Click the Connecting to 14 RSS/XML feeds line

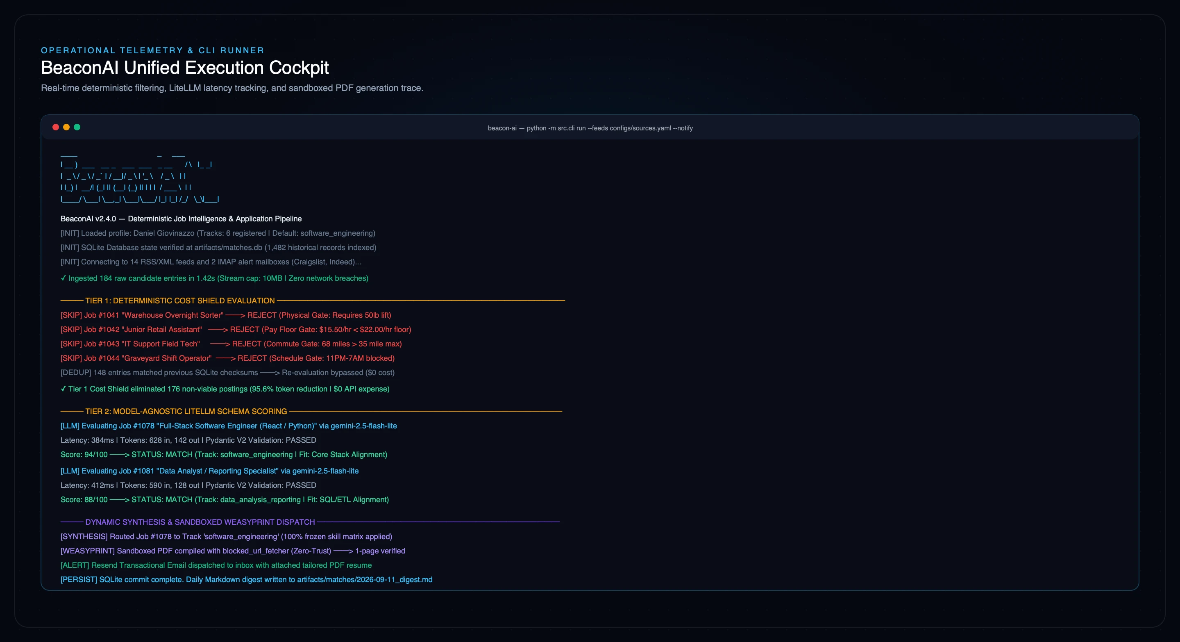point(211,262)
